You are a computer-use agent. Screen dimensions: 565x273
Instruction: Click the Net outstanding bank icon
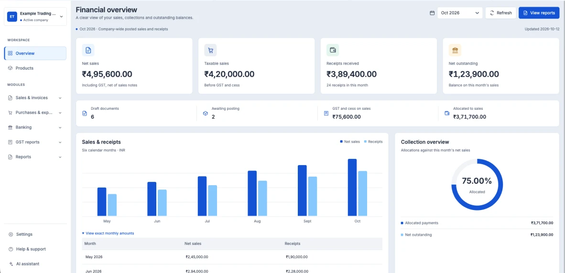coord(455,51)
